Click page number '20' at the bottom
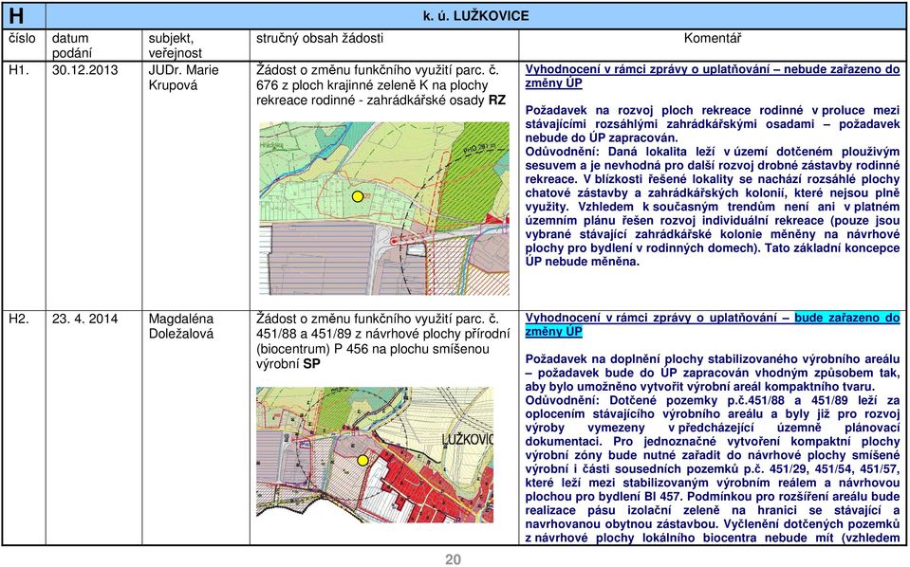The image size is (910, 567). click(x=454, y=559)
